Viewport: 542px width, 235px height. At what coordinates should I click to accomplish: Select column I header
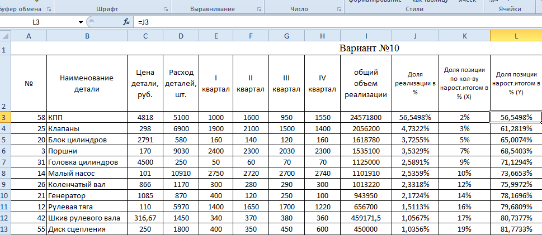pos(366,36)
